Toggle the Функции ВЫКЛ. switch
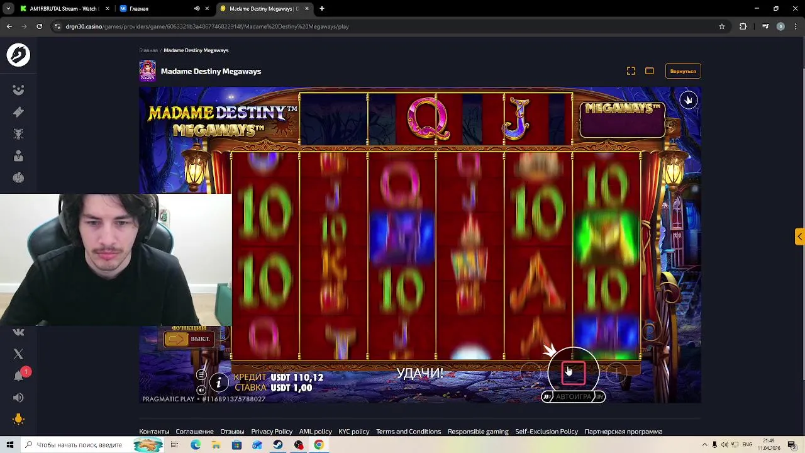This screenshot has width=805, height=453. click(188, 339)
